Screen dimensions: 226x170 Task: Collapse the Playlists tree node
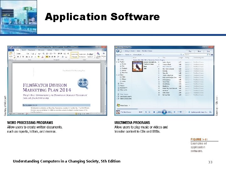(117, 62)
